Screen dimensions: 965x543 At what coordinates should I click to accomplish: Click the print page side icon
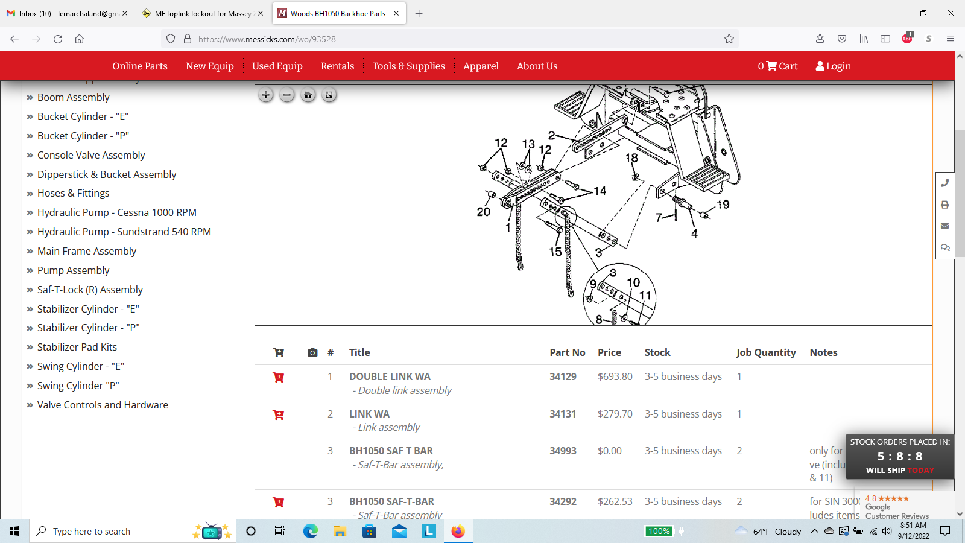pyautogui.click(x=945, y=205)
